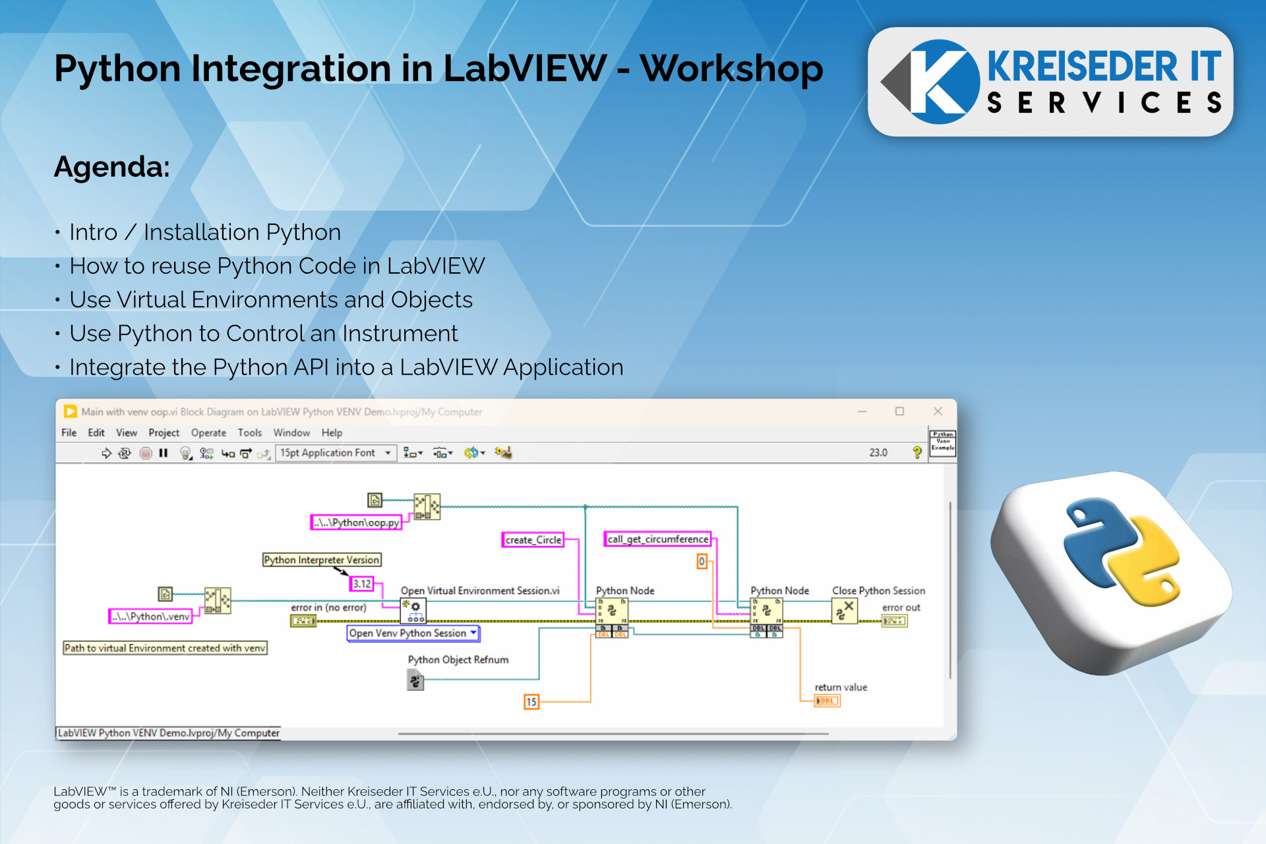Click the block diagram vertical scrollbar
1266x844 pixels.
tap(950, 590)
